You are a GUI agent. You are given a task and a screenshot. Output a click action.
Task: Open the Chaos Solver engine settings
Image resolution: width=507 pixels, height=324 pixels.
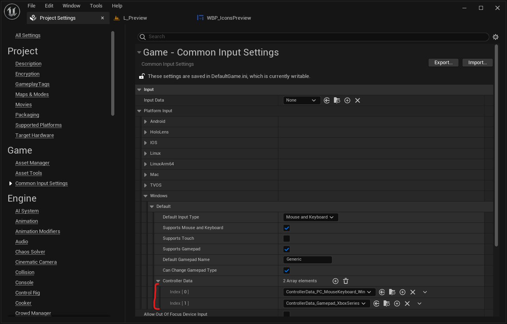[30, 252]
